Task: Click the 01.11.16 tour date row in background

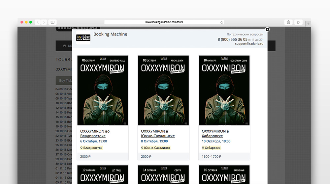Action: [64, 168]
